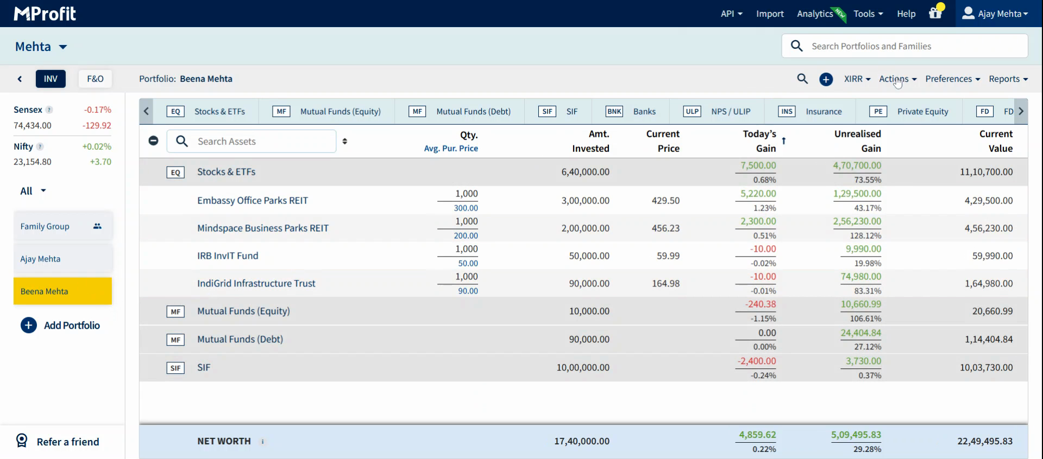Switch to INV investments view
The width and height of the screenshot is (1043, 459).
(x=51, y=79)
